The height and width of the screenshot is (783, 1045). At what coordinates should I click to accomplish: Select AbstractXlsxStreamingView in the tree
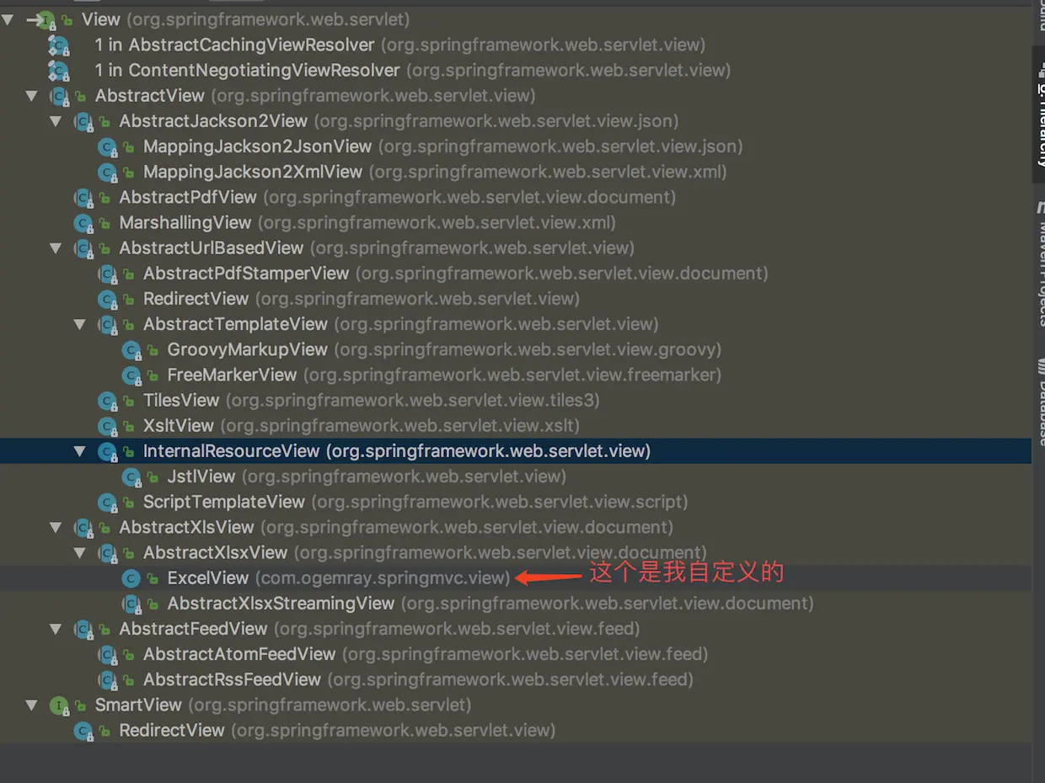pos(281,604)
